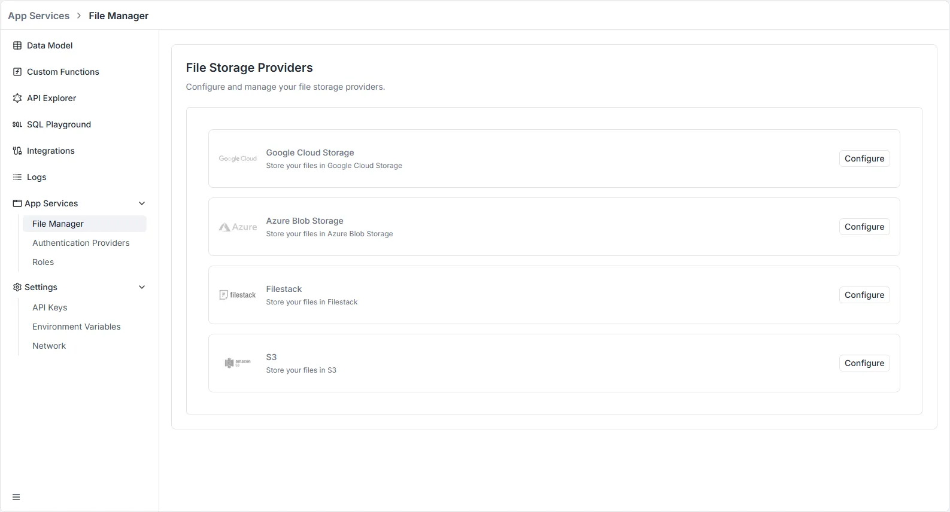Configure the Filestack provider
Screen dimensions: 950x512
(x=864, y=295)
